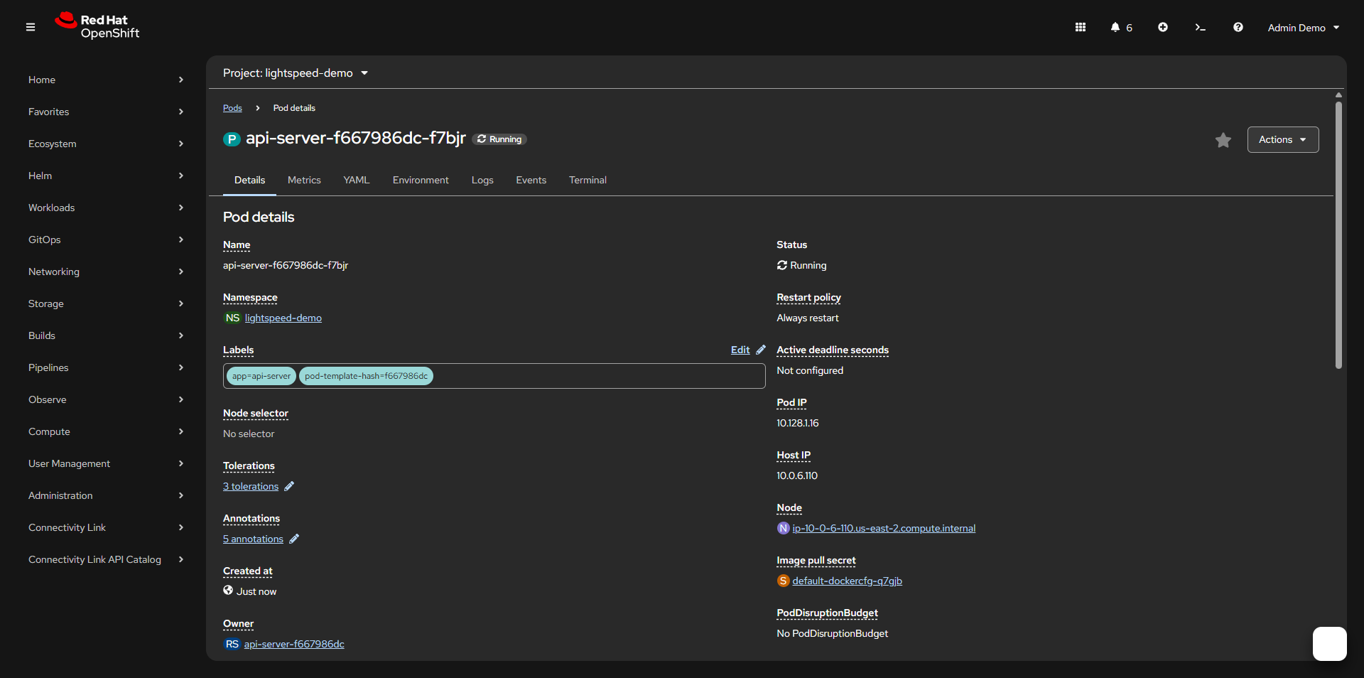
Task: Expand the Administration navigation section
Action: click(106, 495)
